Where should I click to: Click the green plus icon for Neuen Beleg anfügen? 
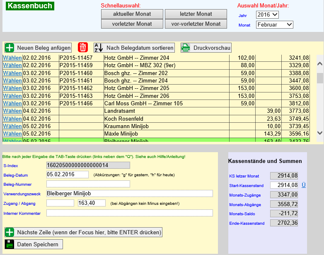pos(10,48)
